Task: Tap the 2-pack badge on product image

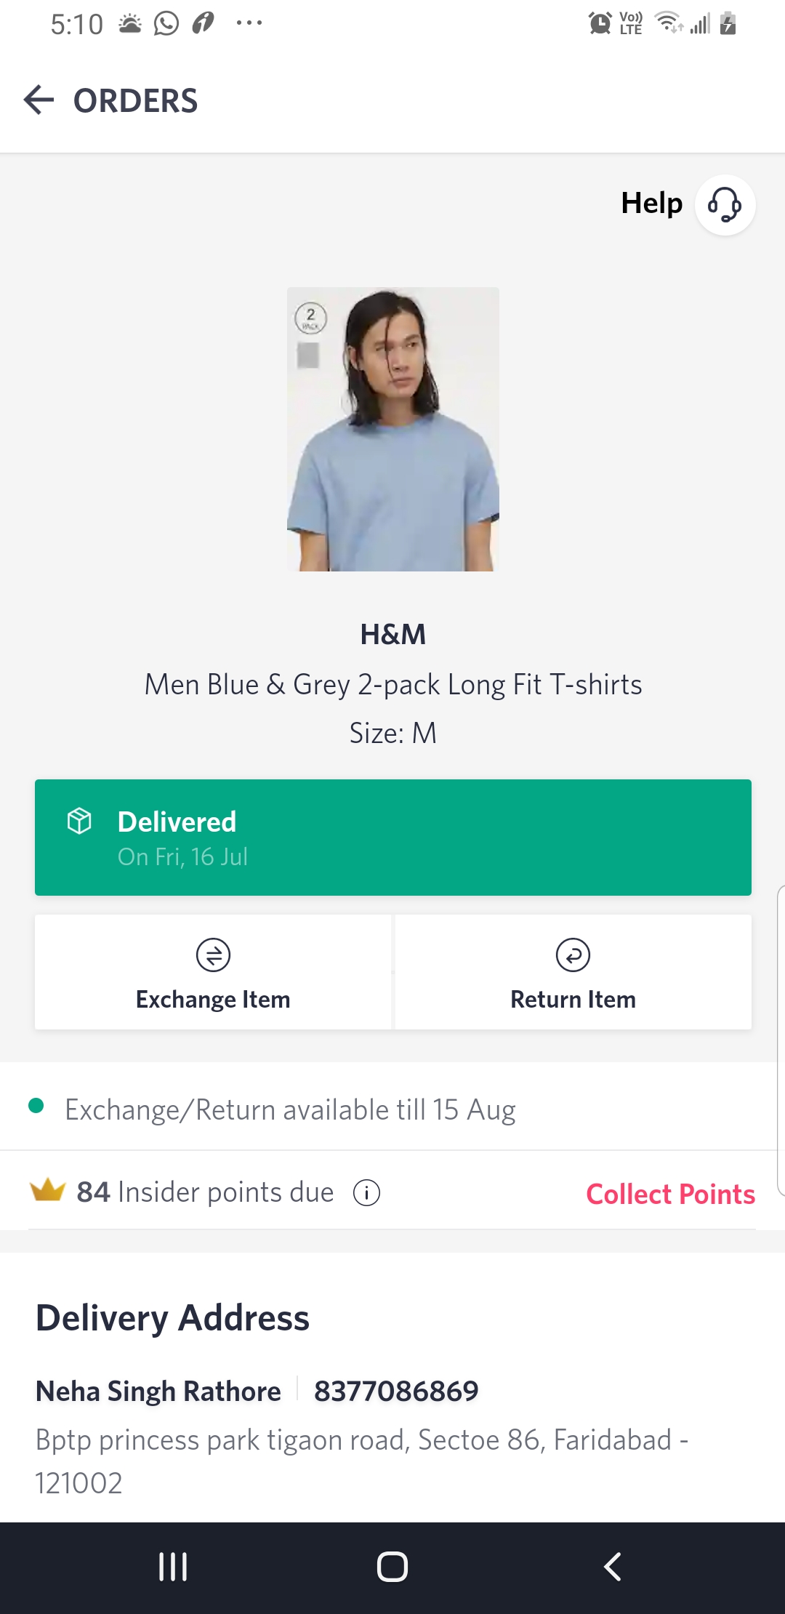Action: [310, 318]
